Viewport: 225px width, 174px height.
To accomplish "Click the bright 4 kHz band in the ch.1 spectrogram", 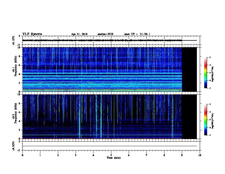I will [x=102, y=73].
